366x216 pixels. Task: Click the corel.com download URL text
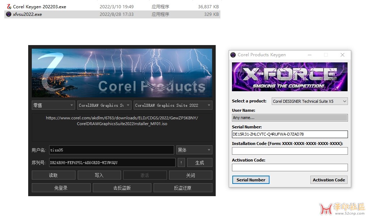point(122,121)
